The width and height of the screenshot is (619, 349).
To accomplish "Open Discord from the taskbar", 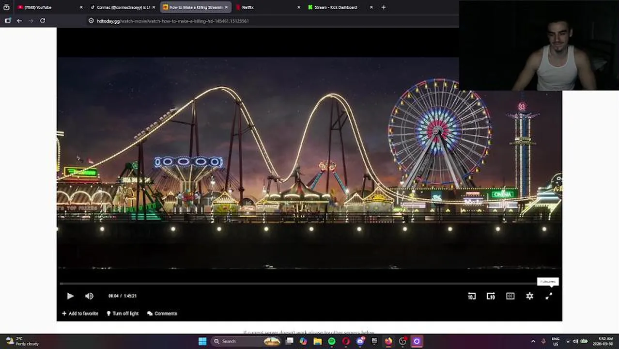I will tap(360, 341).
